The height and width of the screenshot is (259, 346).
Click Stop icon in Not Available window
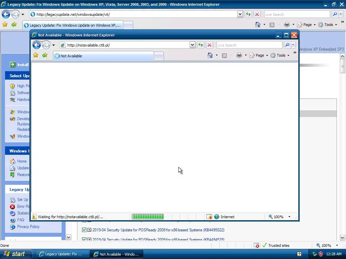click(x=209, y=45)
